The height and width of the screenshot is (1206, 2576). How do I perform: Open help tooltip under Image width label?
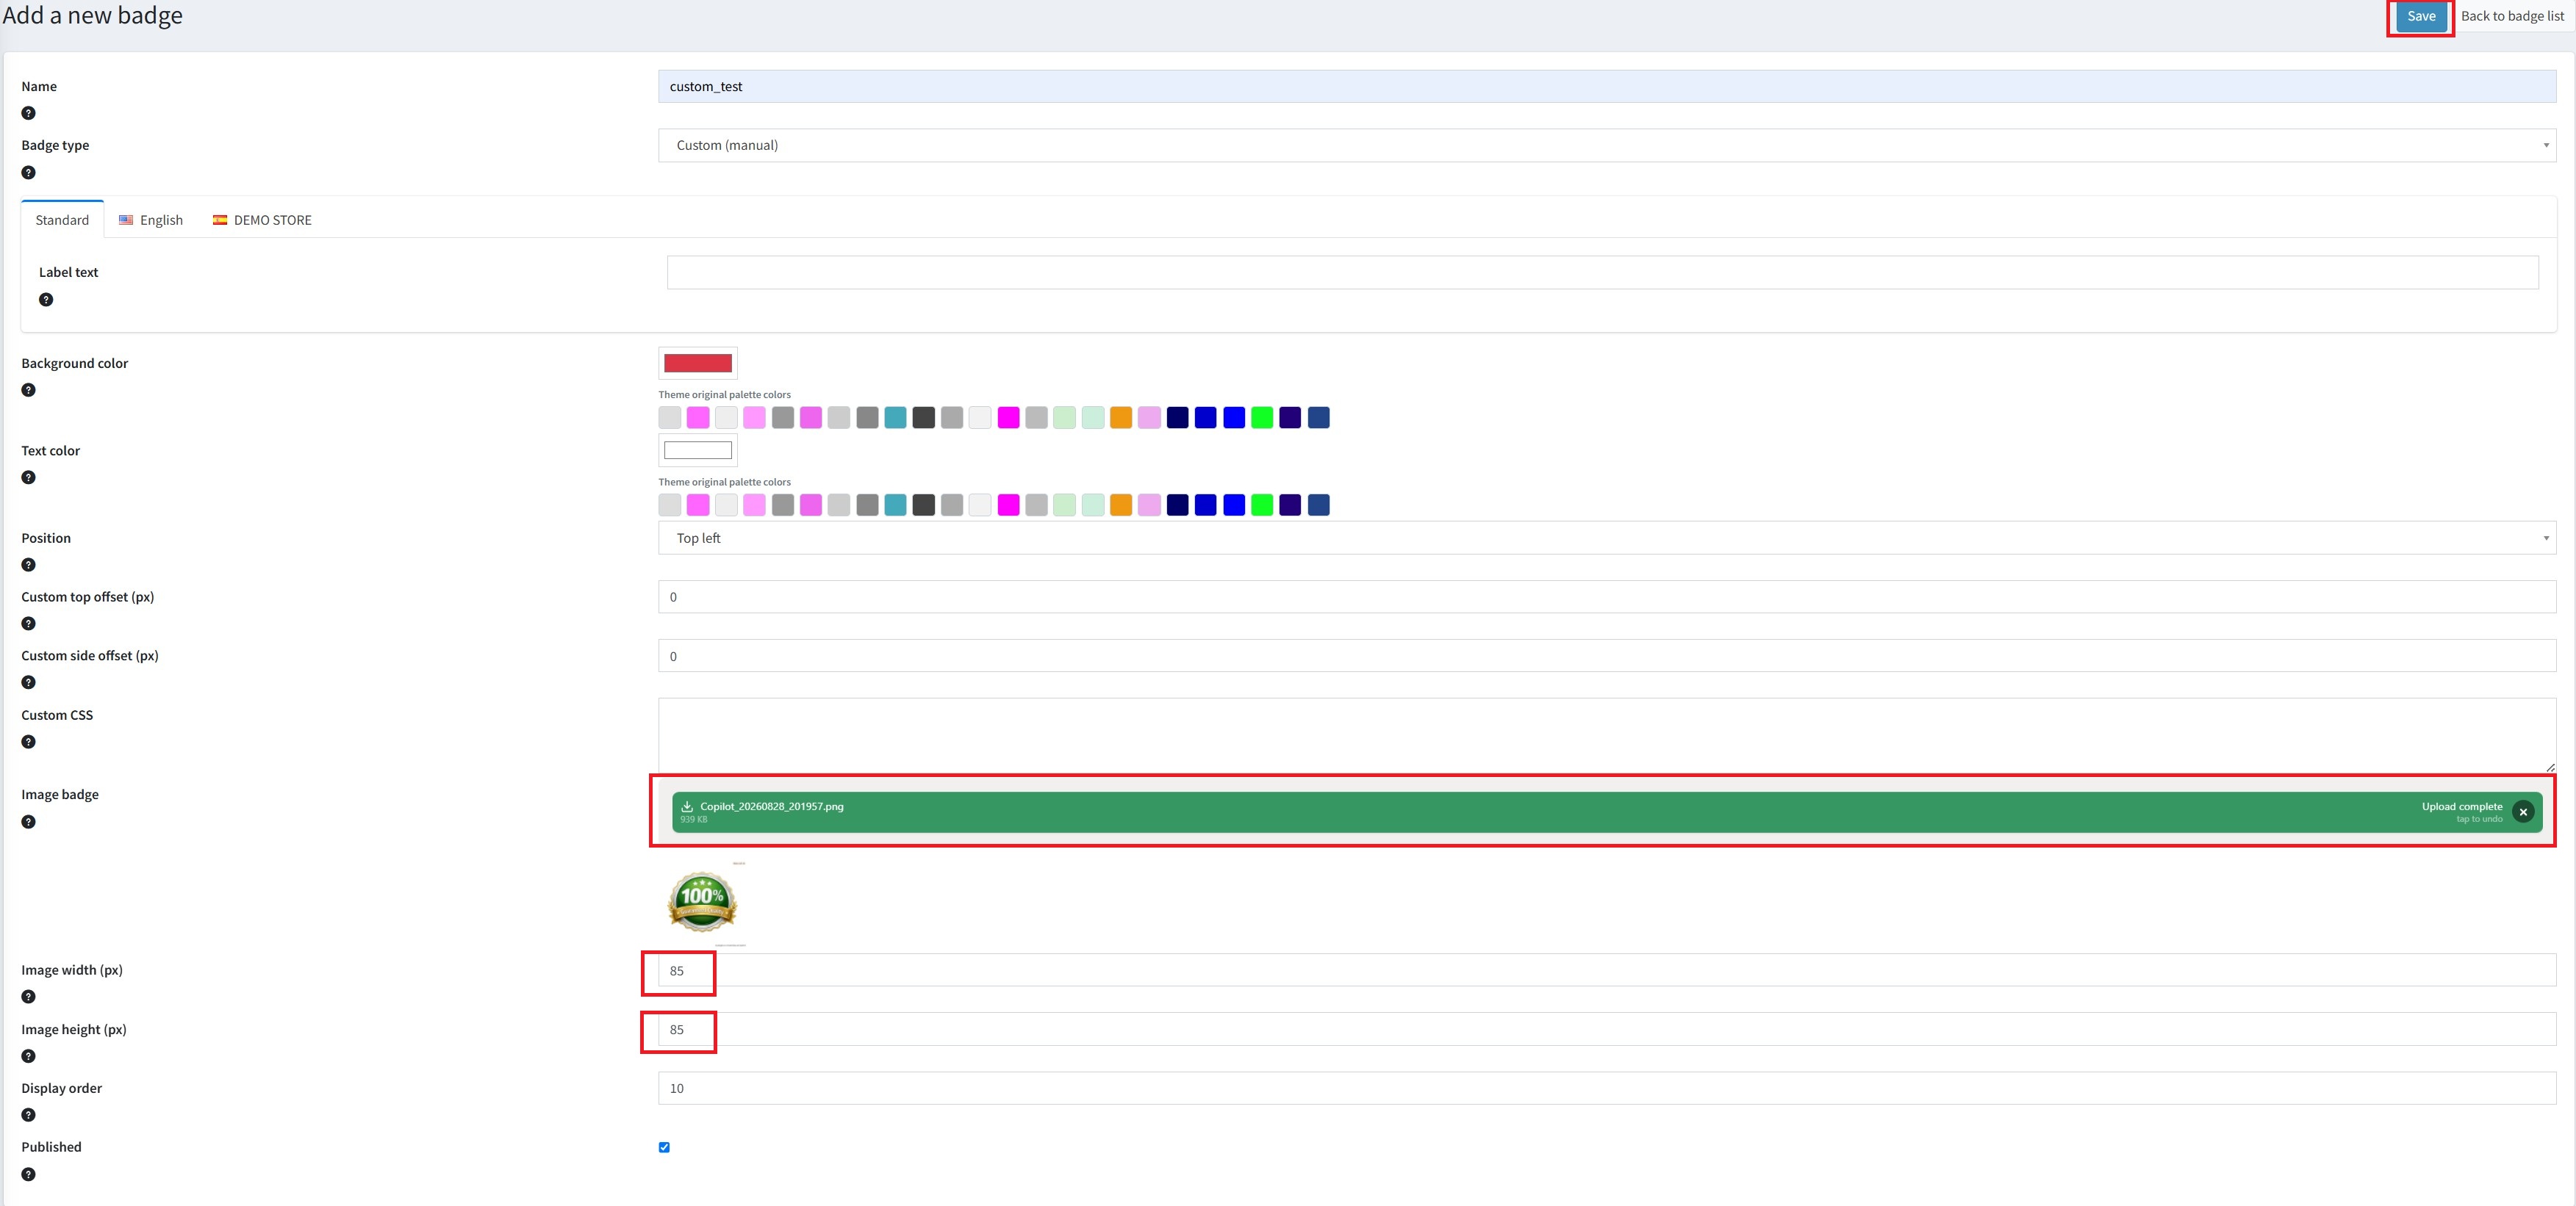28,996
